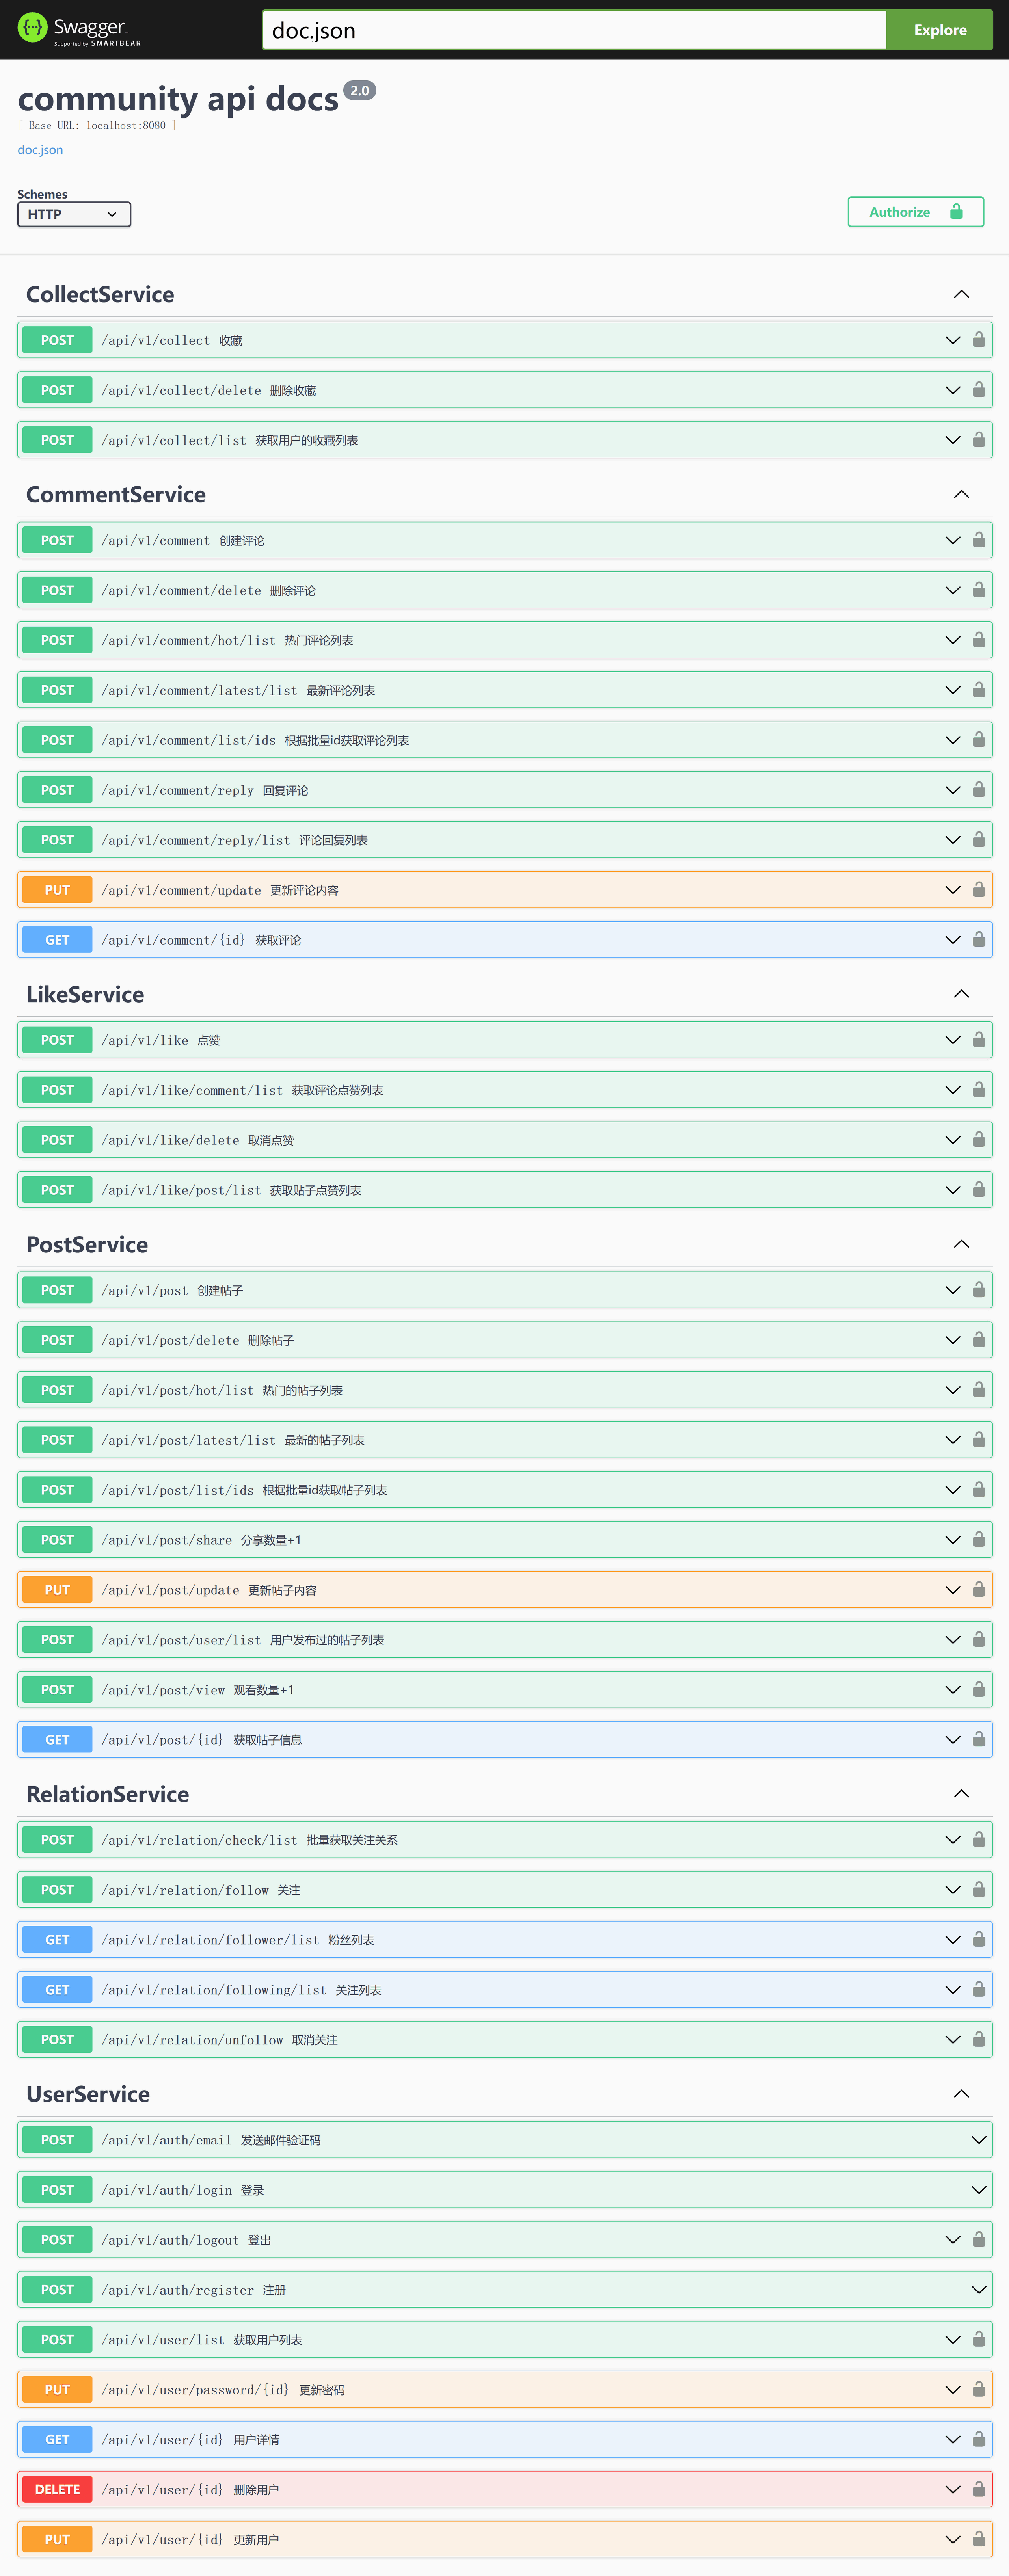Open the HTTP schemes dropdown
Image resolution: width=1009 pixels, height=2576 pixels.
(73, 214)
